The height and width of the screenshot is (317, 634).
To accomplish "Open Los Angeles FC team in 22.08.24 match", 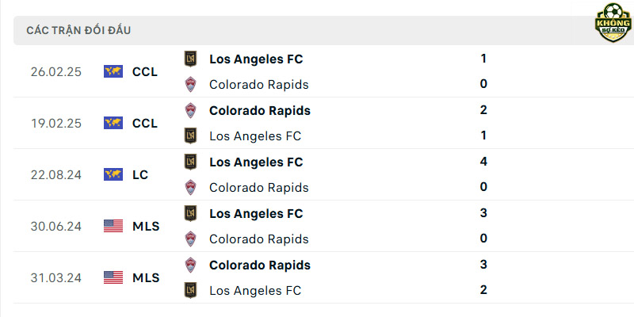I will click(256, 162).
